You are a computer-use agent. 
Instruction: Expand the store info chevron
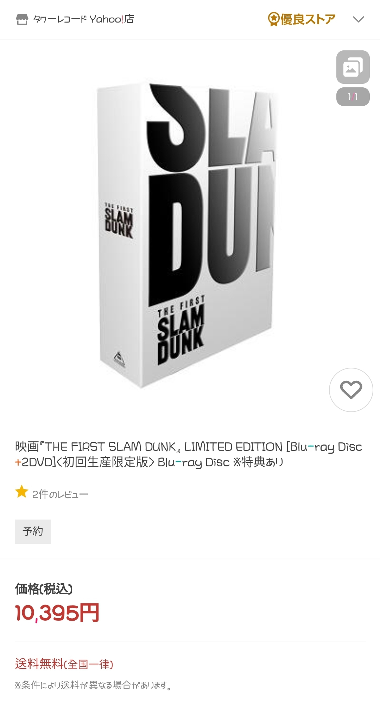coord(358,19)
